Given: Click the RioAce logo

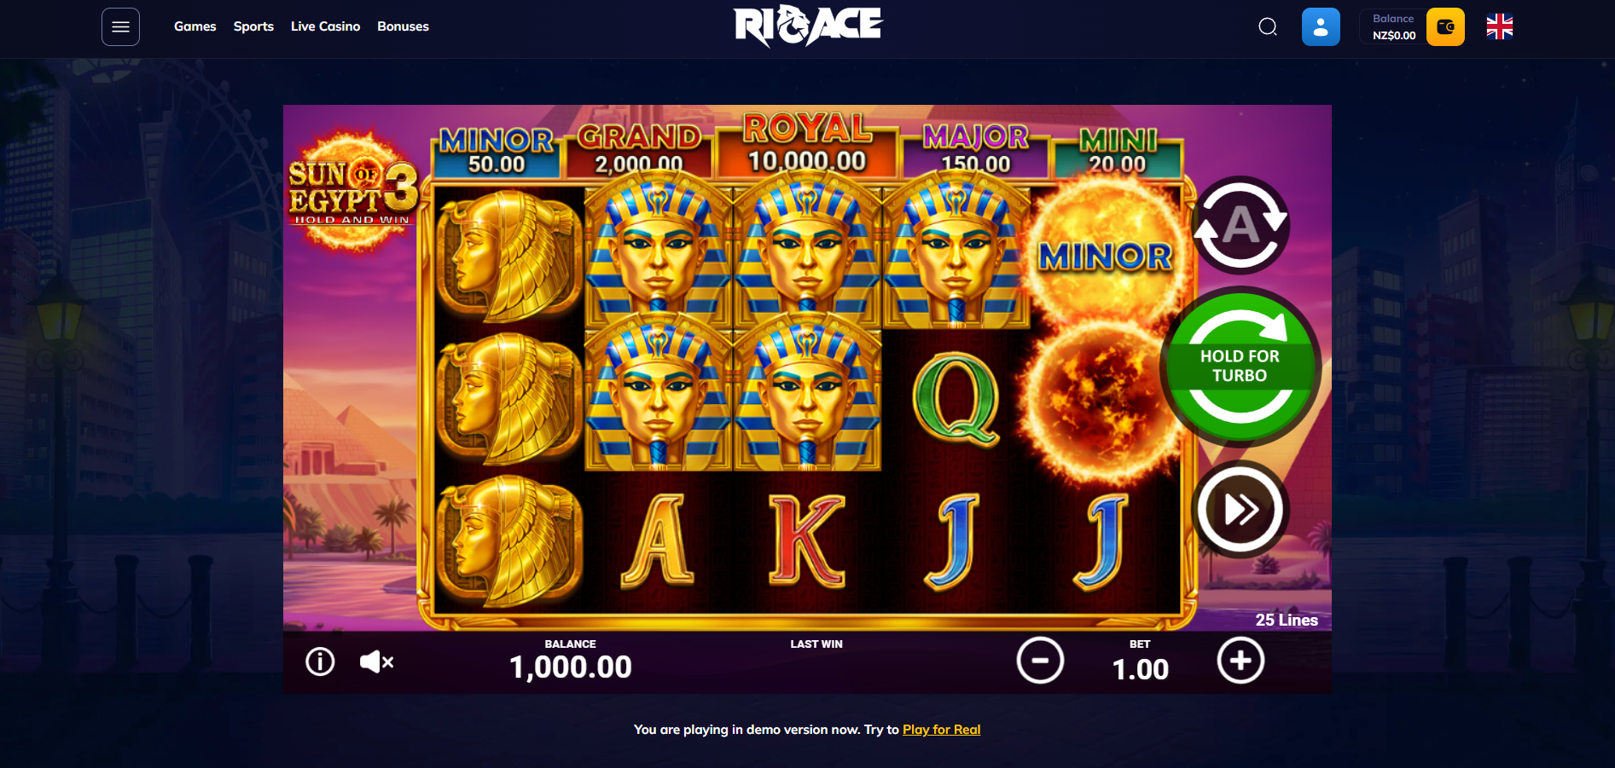Looking at the screenshot, I should (808, 26).
